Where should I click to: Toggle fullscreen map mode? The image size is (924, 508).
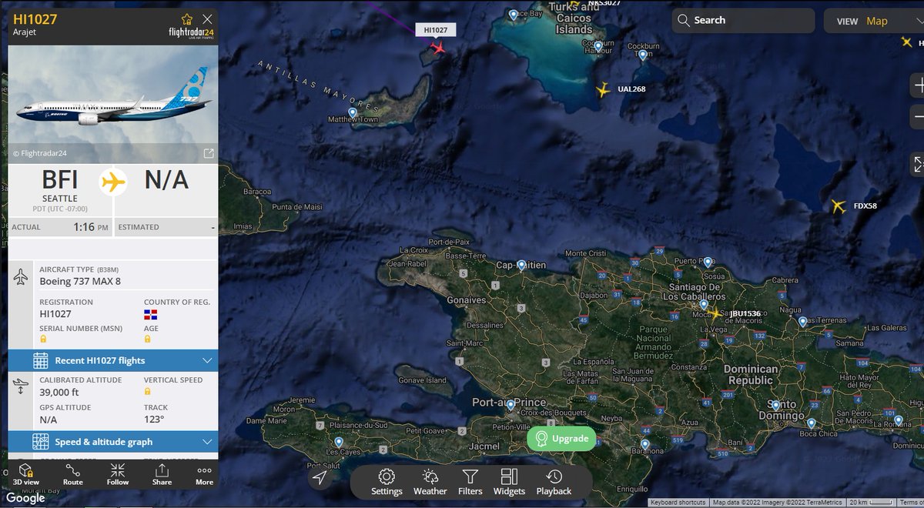918,163
